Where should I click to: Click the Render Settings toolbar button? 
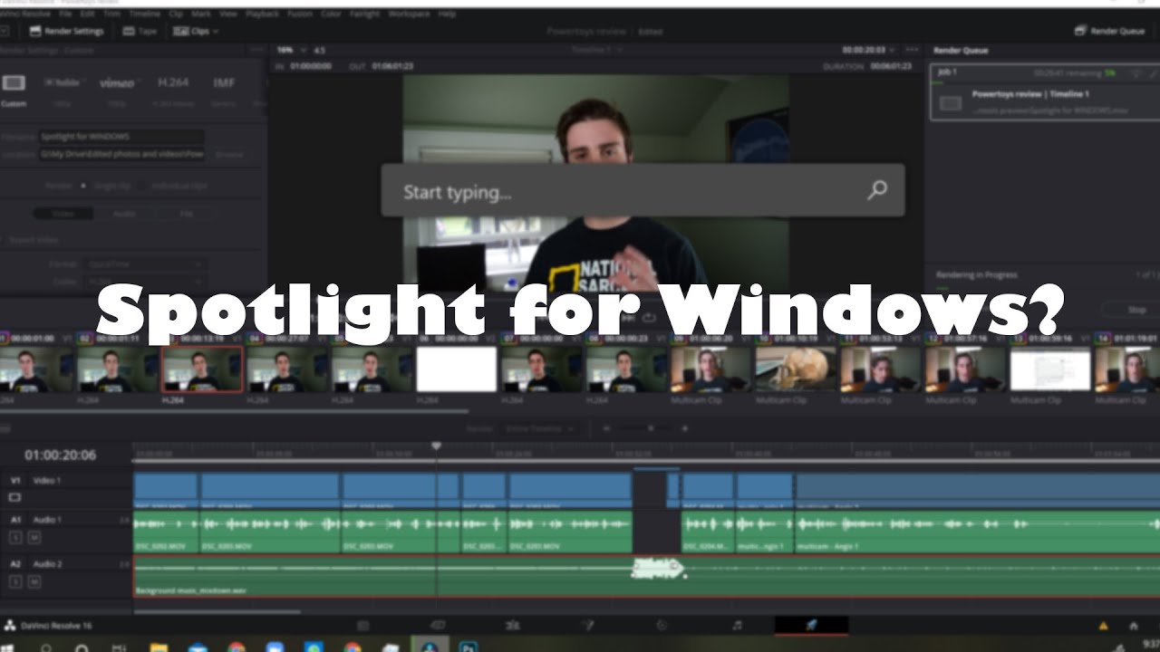click(66, 31)
